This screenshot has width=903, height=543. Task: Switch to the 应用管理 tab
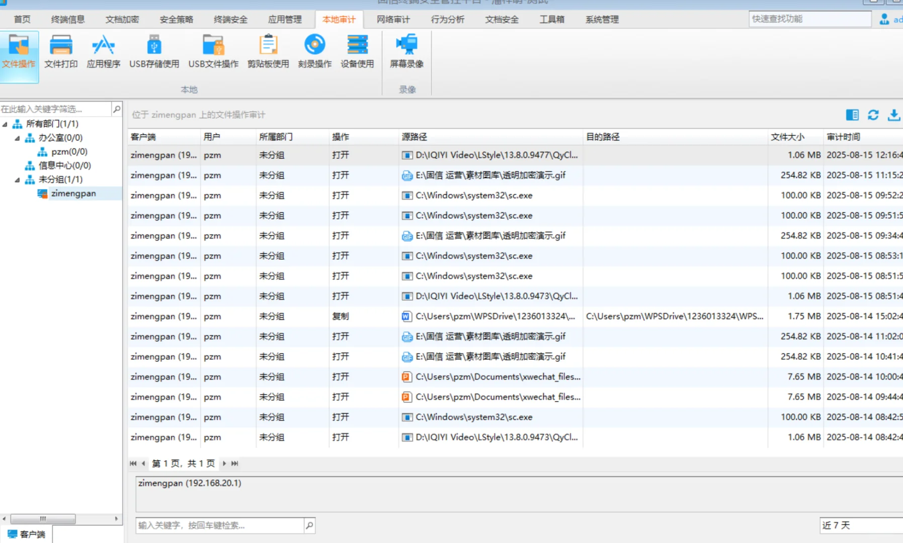click(285, 20)
